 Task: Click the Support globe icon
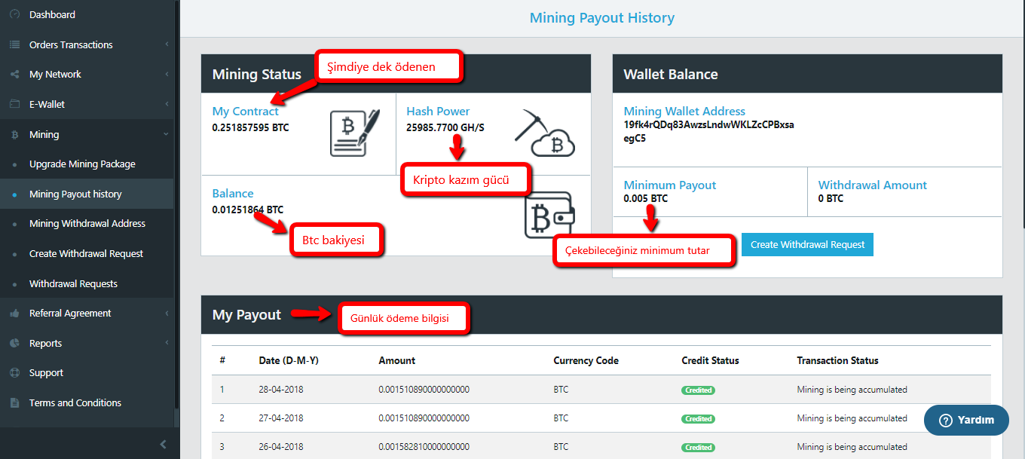[x=14, y=372]
